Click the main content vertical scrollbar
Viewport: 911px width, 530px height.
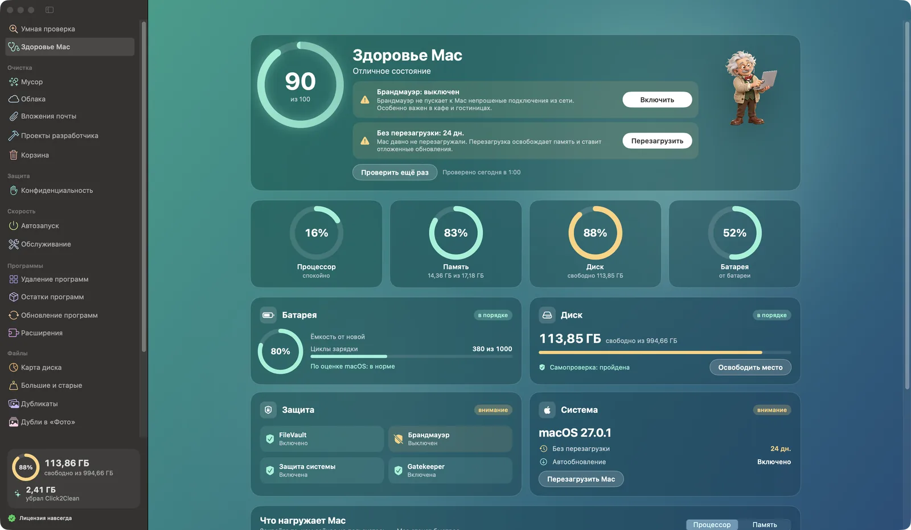[907, 206]
